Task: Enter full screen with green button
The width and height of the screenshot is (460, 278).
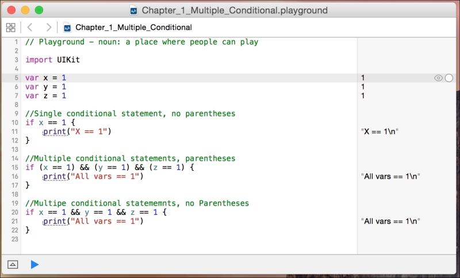Action: [39, 10]
